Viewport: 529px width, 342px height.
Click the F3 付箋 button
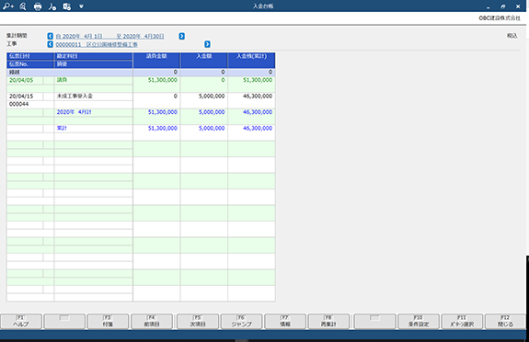tap(108, 322)
